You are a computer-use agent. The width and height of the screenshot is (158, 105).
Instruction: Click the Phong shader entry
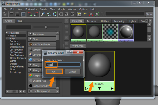35,65
